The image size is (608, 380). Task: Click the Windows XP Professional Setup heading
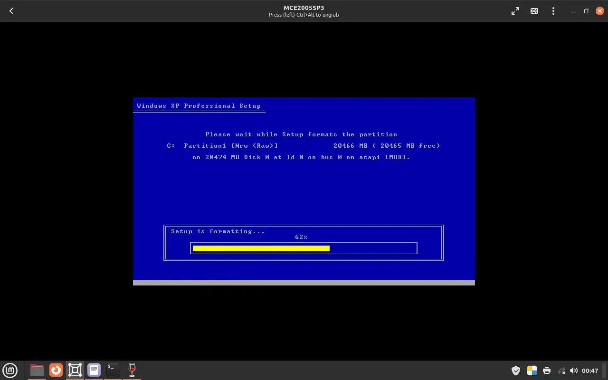coord(199,106)
